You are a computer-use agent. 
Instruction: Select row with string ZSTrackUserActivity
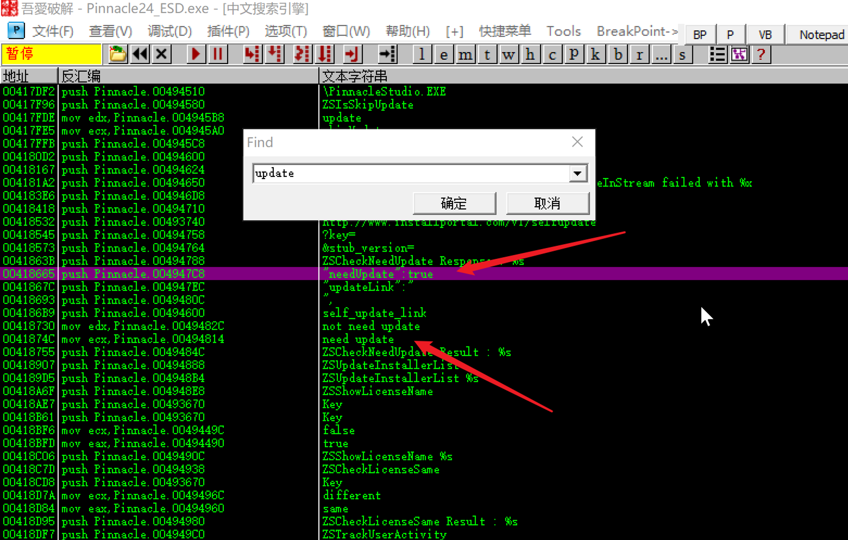424,534
